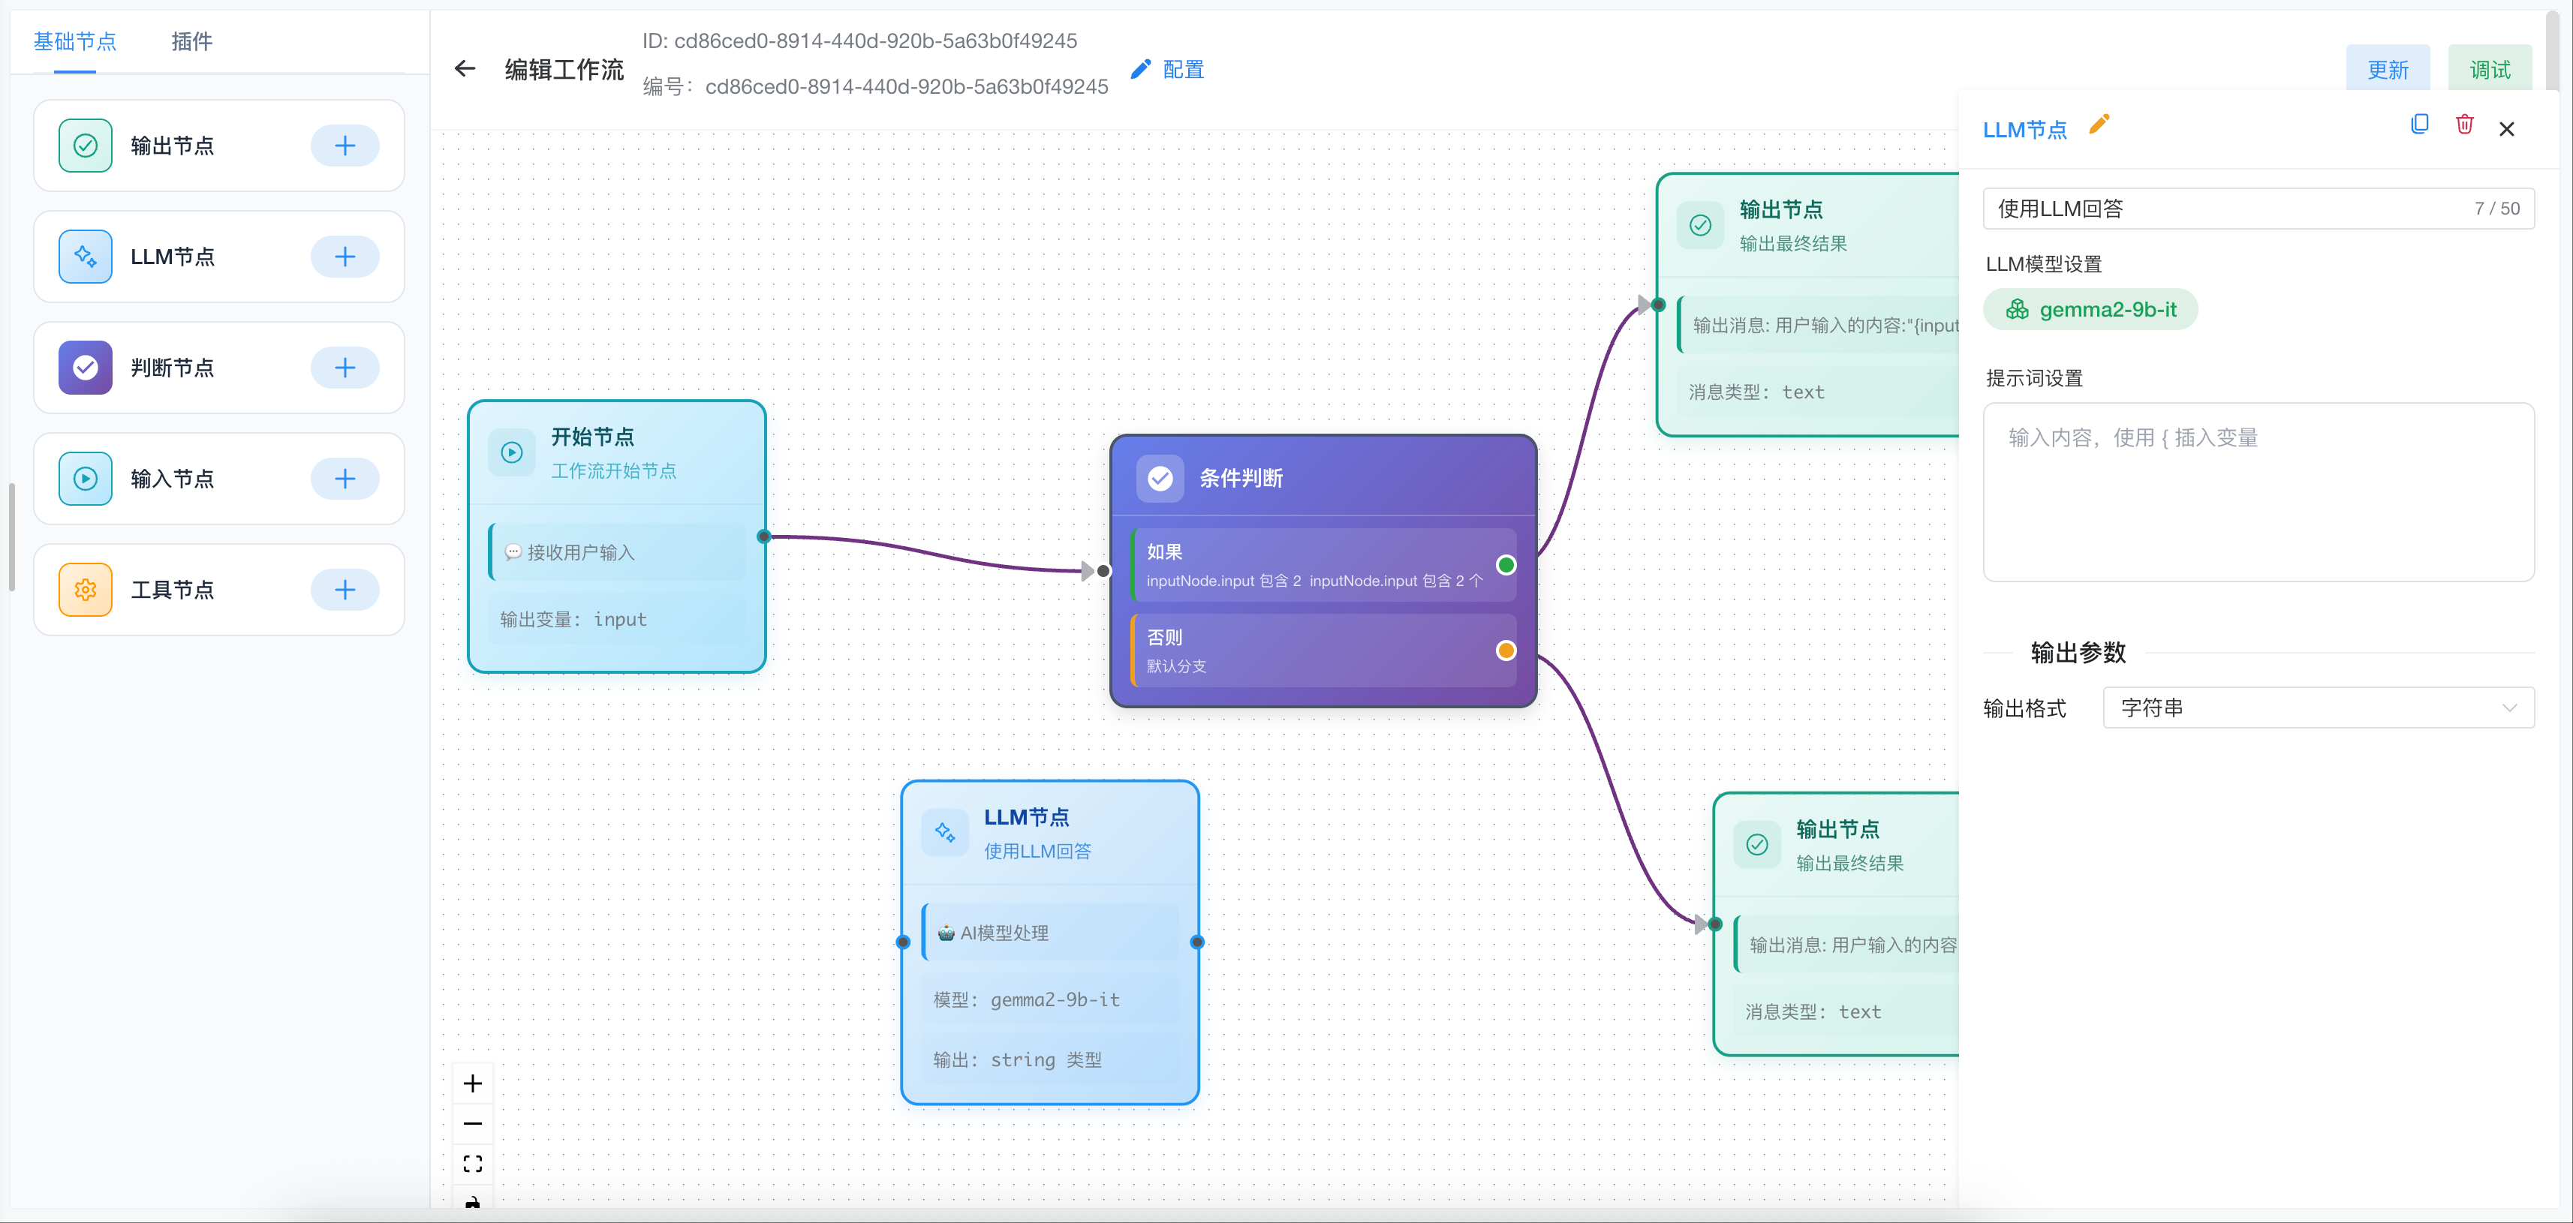Add a 工具节点 with its plus button

click(345, 590)
